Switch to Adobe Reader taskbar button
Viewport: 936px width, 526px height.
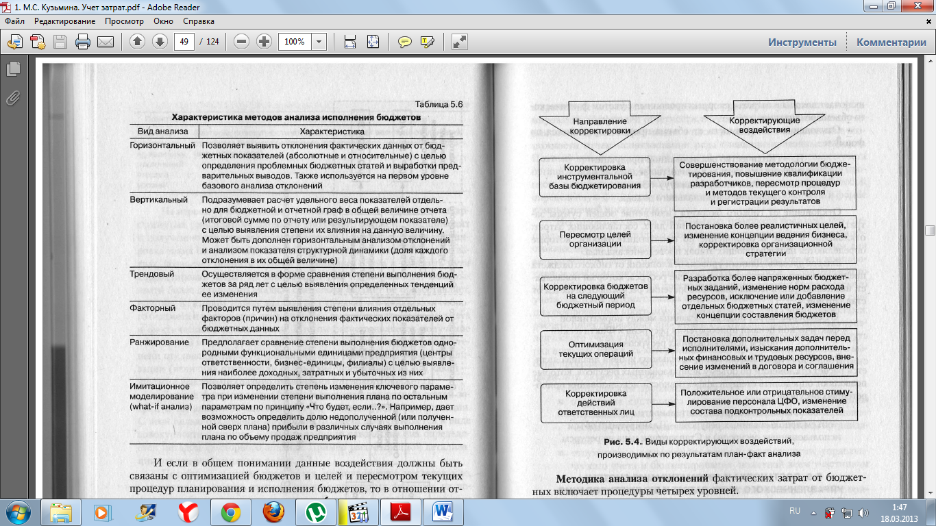(x=400, y=512)
